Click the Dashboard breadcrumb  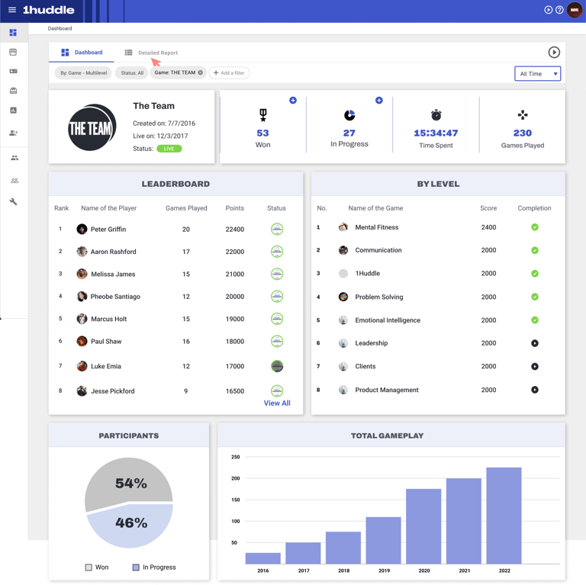click(x=60, y=28)
